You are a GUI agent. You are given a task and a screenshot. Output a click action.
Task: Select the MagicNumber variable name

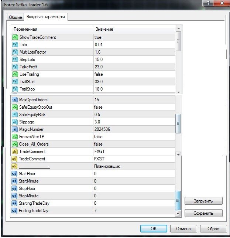click(x=31, y=129)
